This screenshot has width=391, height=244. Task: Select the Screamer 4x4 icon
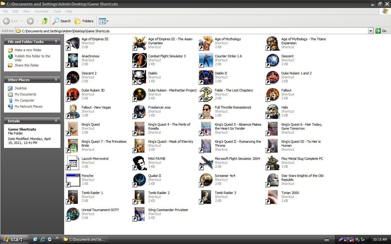coord(206,180)
